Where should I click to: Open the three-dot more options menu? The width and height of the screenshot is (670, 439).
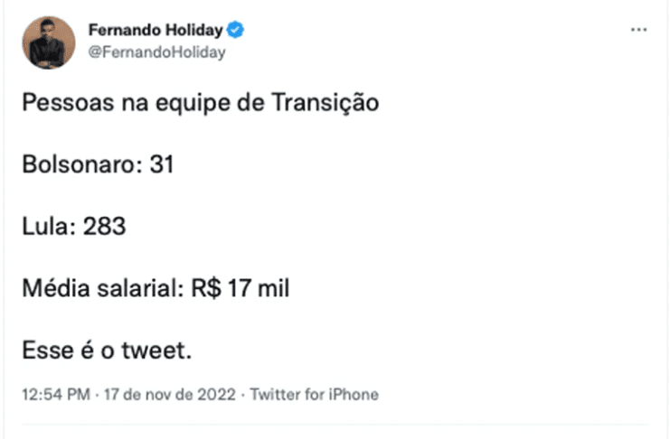click(x=639, y=30)
